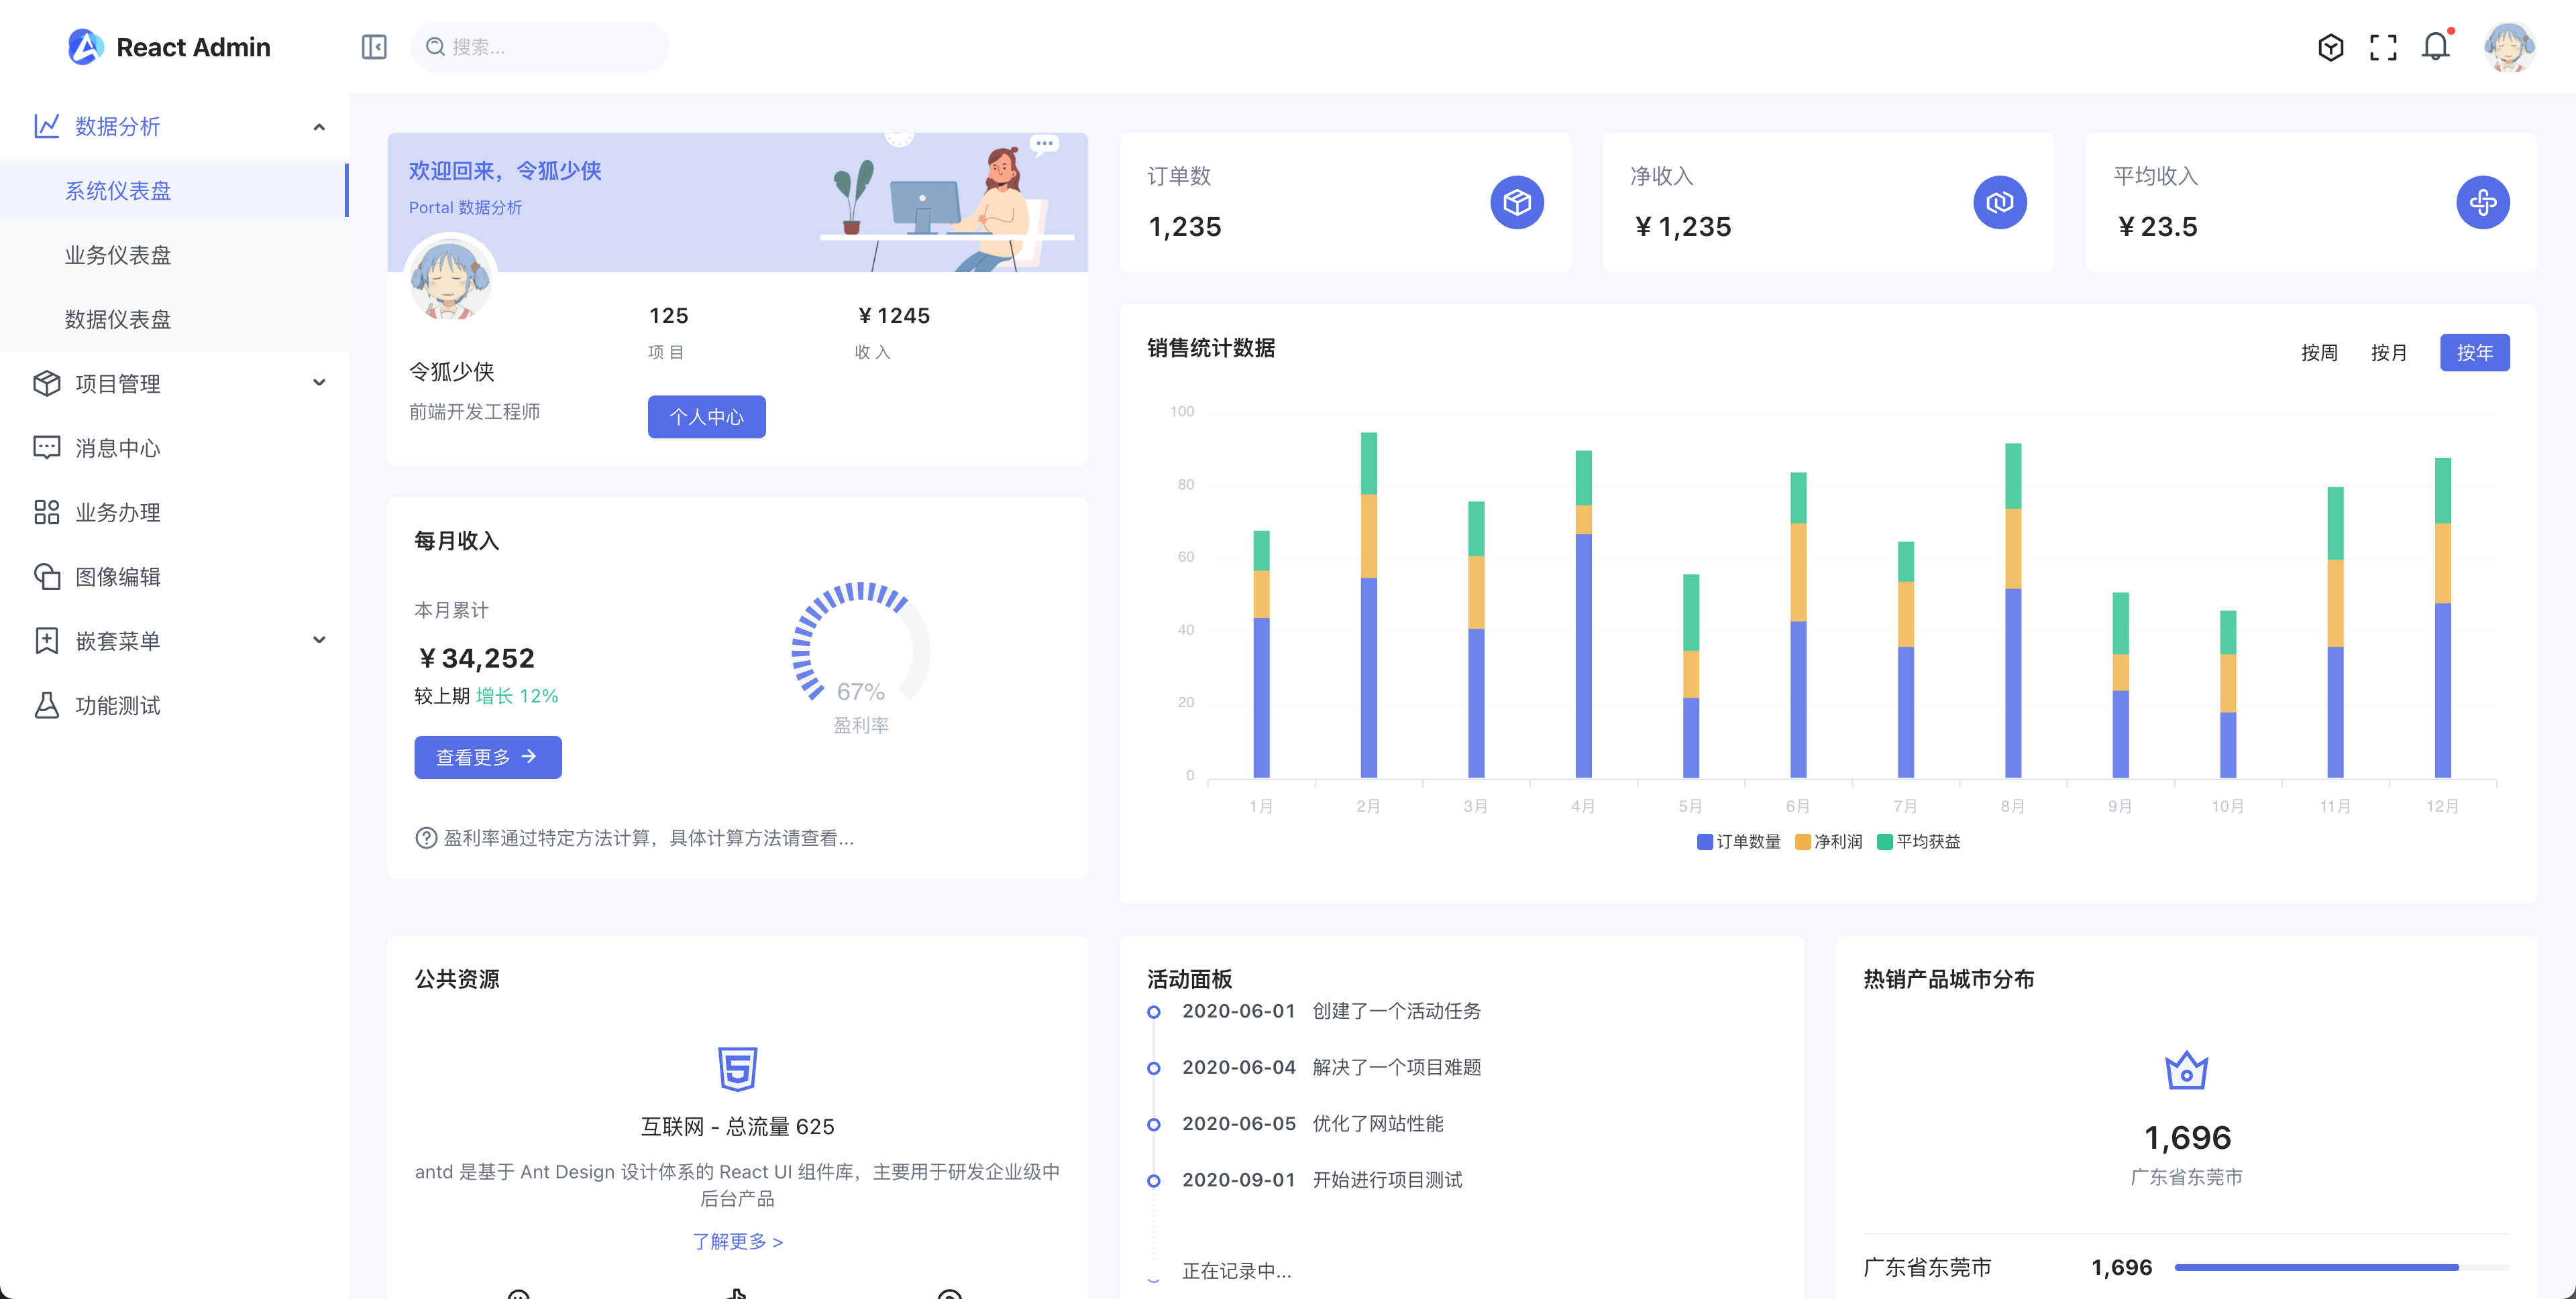Click the 个人中心 button

(707, 417)
